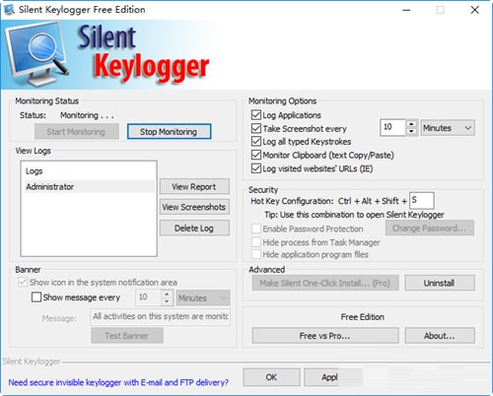Click the monitor with magnifier logo
The width and height of the screenshot is (493, 396).
point(36,54)
